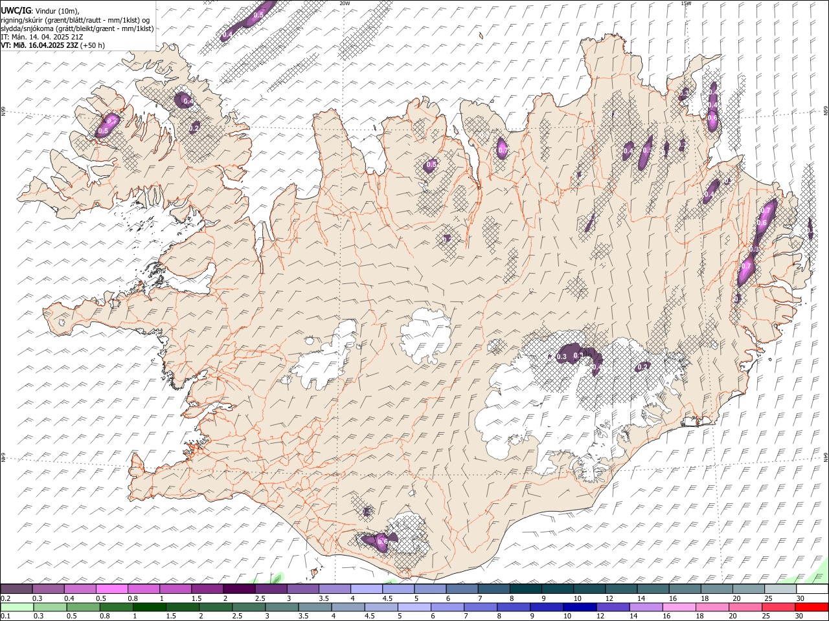Click the upper scale pink swatch starting at 0.5
The height and width of the screenshot is (621, 829).
coord(111,589)
